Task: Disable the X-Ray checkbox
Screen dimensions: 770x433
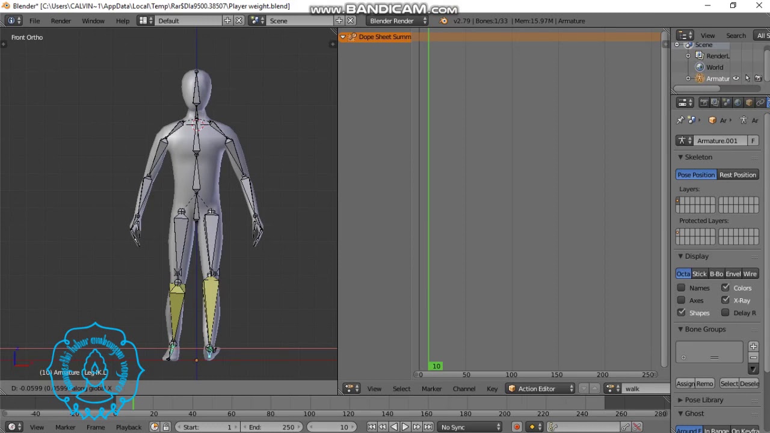Action: (725, 300)
